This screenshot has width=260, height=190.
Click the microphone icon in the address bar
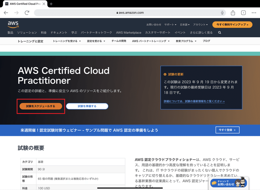[222, 13]
